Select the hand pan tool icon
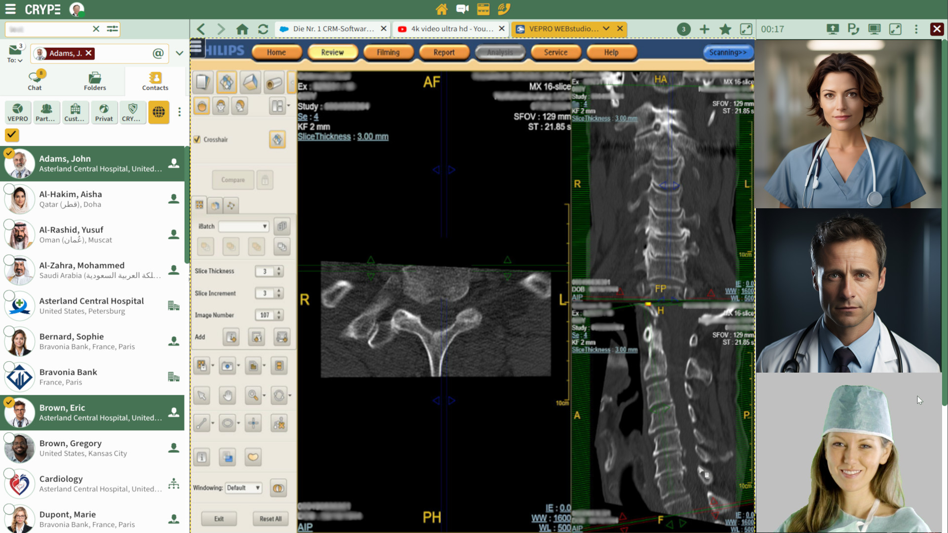Image resolution: width=948 pixels, height=533 pixels. click(227, 395)
